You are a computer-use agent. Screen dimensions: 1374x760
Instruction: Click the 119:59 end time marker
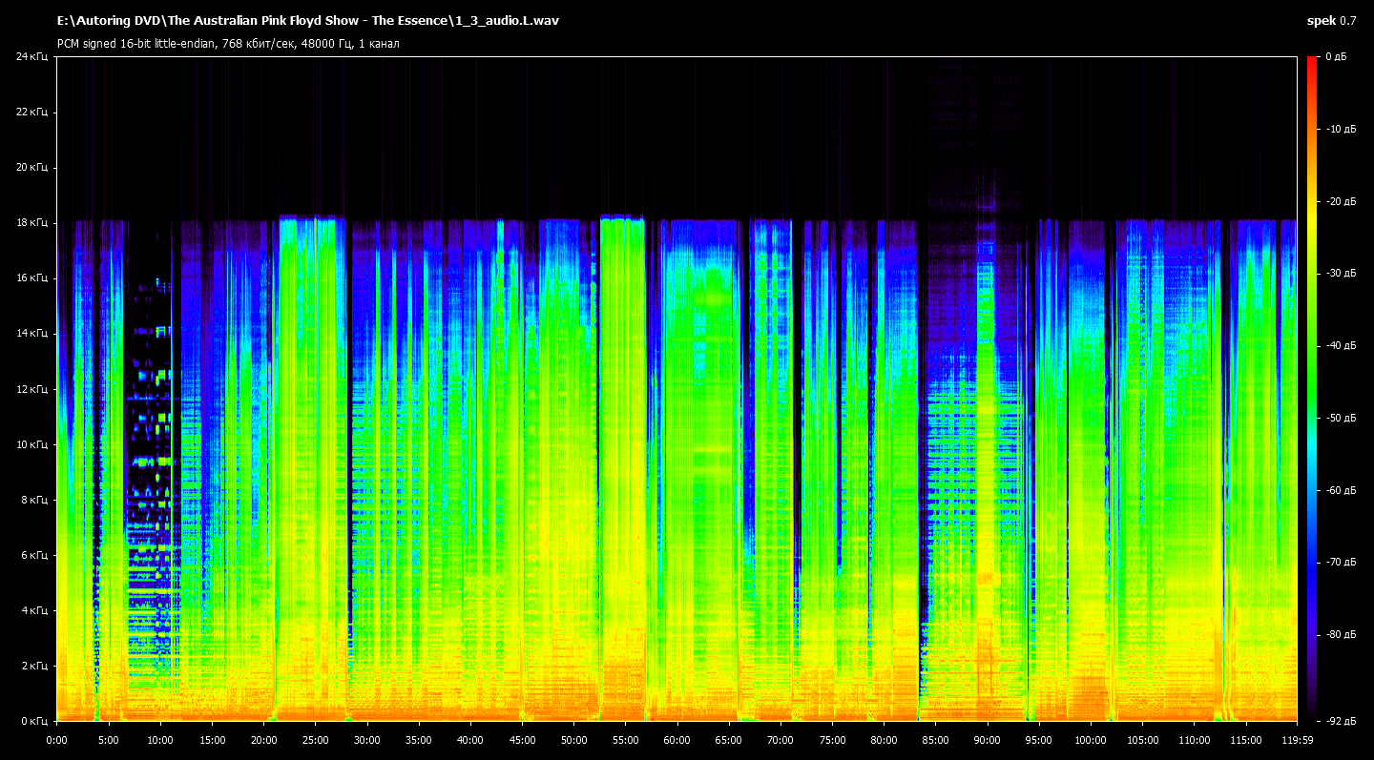pos(1296,739)
